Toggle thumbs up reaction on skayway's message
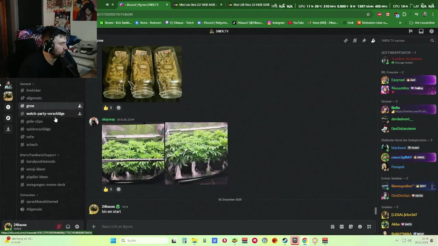 [108, 189]
